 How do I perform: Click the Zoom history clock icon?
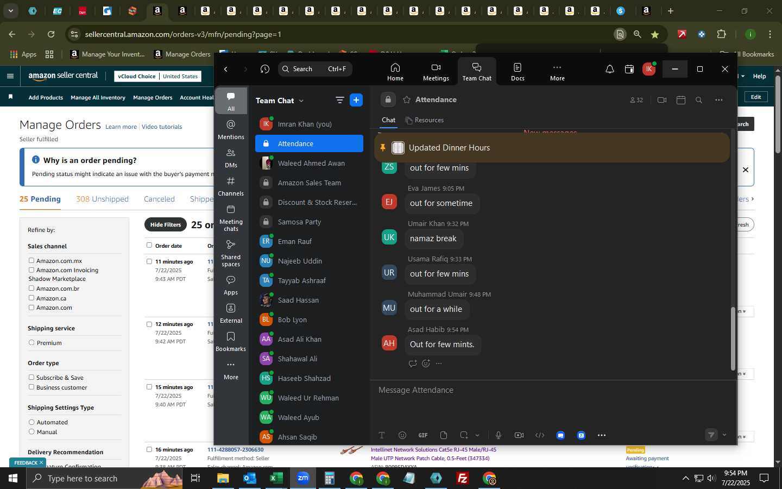[265, 69]
